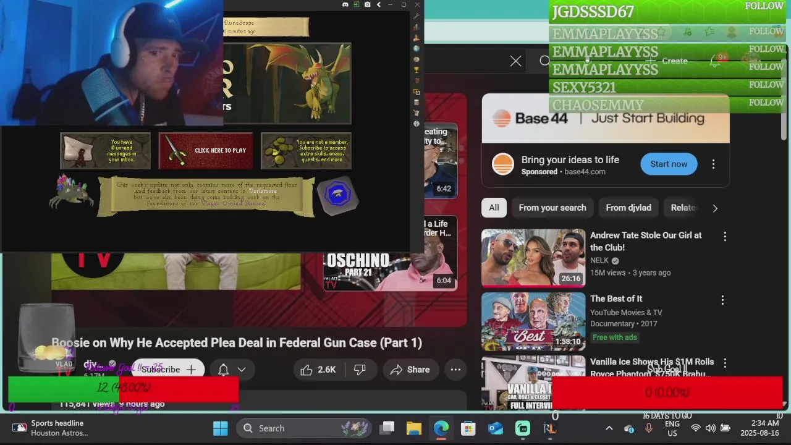Open options menu for the Base44 sponsored ad
The width and height of the screenshot is (791, 445).
point(713,164)
